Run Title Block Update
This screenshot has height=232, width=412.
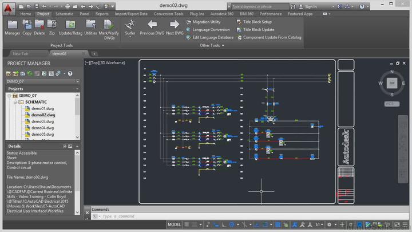click(255, 30)
